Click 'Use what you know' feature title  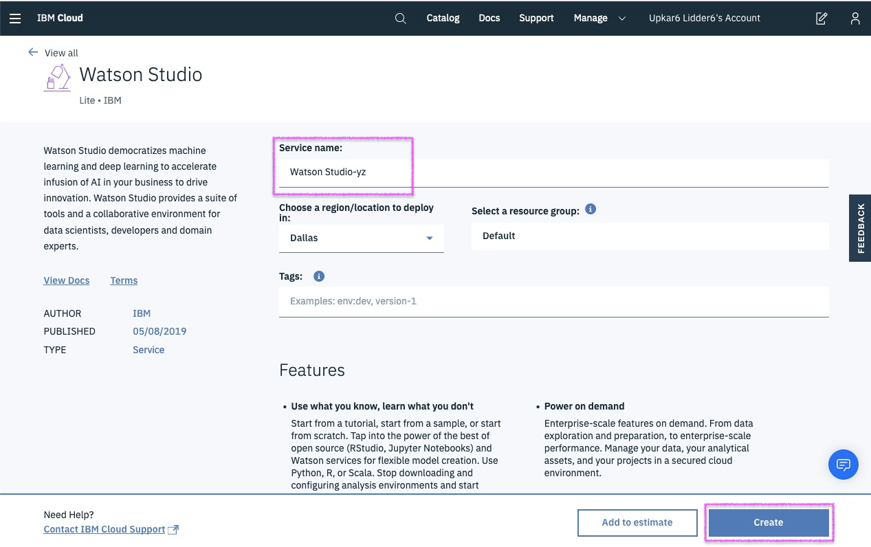[x=382, y=406]
